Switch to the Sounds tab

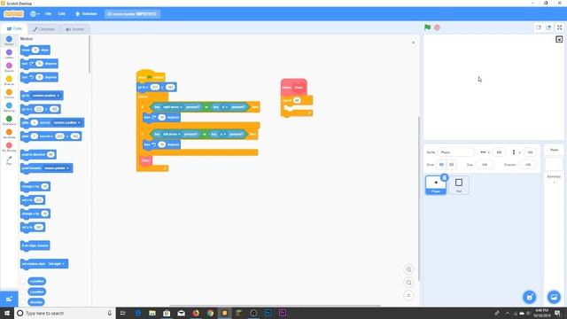pos(74,29)
